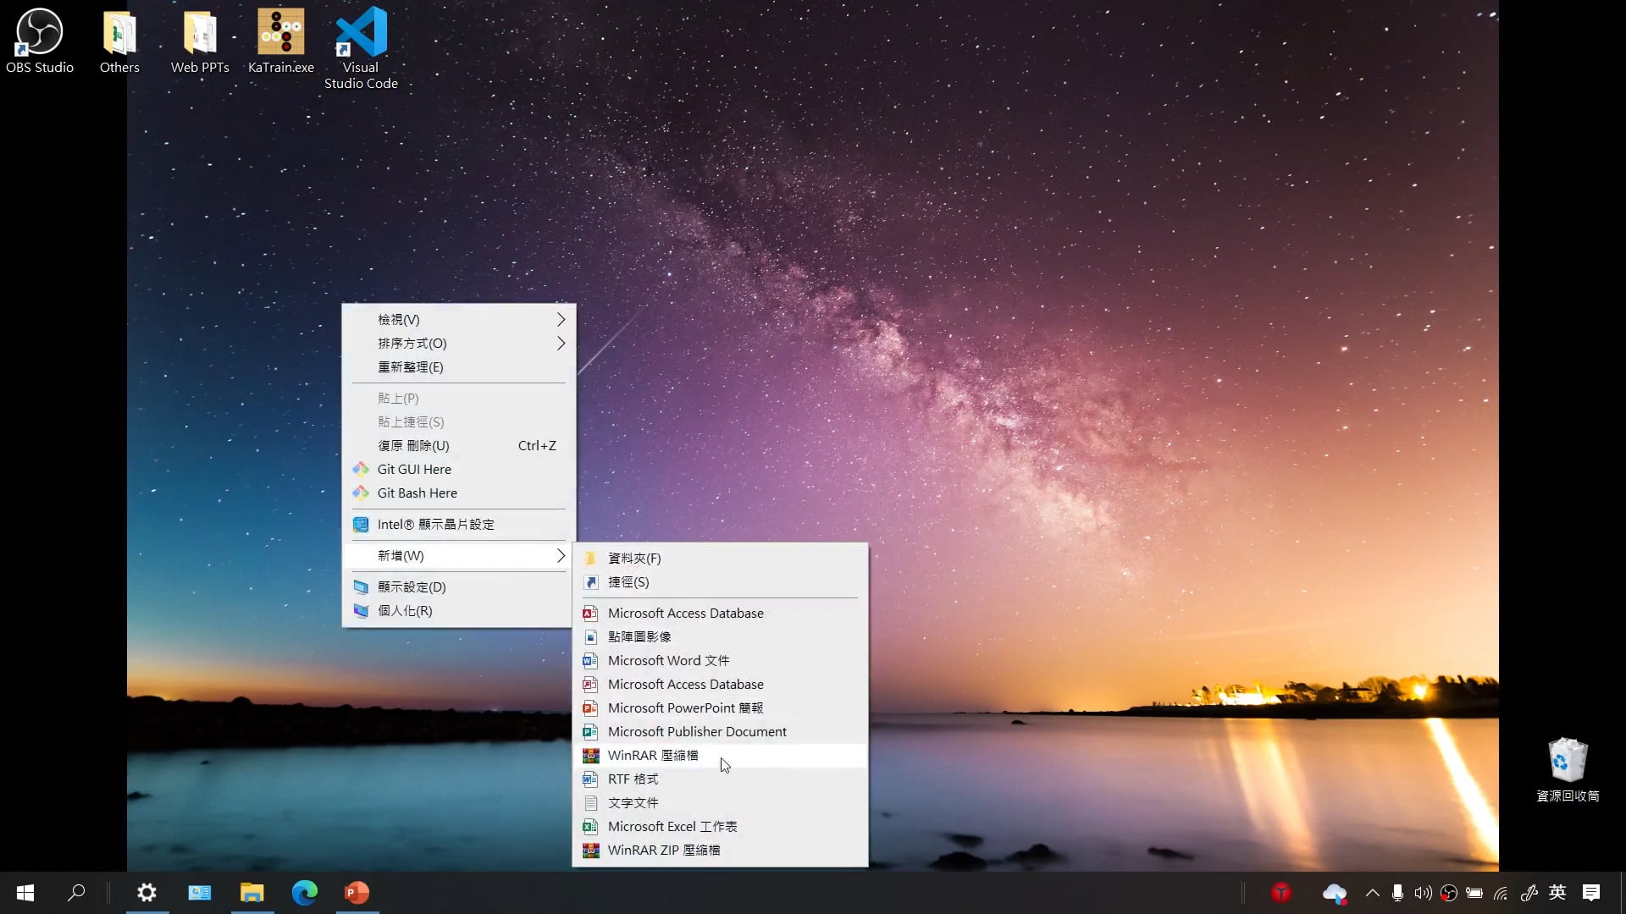Show hidden system tray icons chevron
Screen dimensions: 1626x914
click(1372, 892)
